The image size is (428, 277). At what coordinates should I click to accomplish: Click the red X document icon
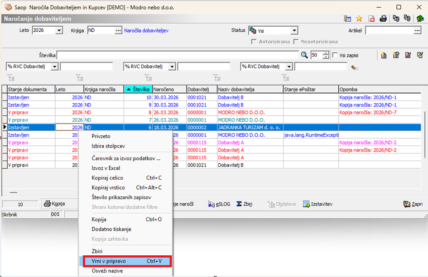coord(371,19)
